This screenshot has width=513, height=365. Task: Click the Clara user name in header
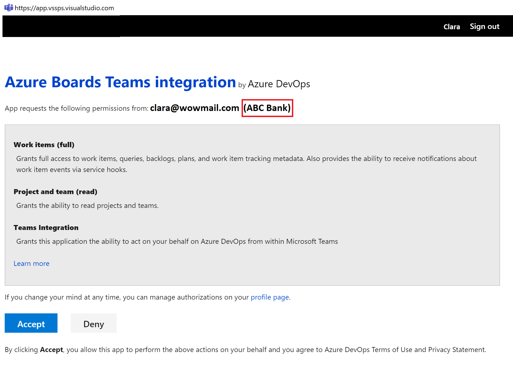click(452, 27)
